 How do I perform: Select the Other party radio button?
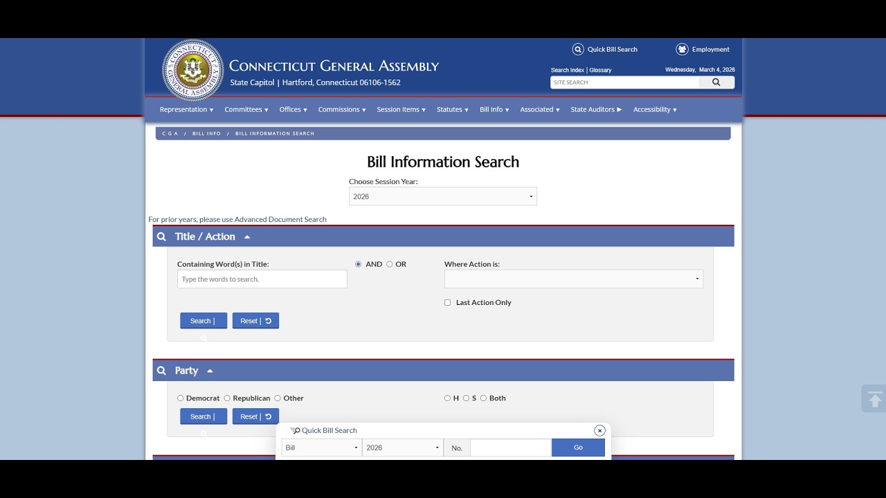tap(278, 398)
